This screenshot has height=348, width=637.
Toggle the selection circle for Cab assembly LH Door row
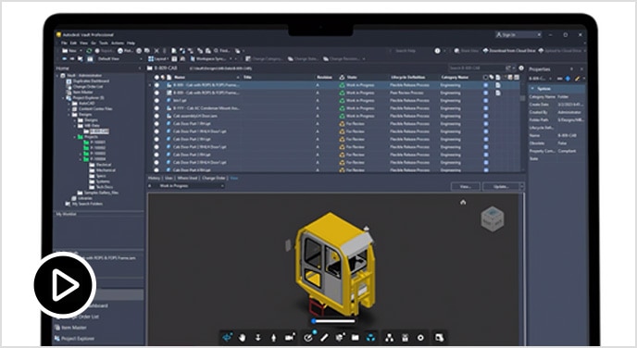[156, 116]
